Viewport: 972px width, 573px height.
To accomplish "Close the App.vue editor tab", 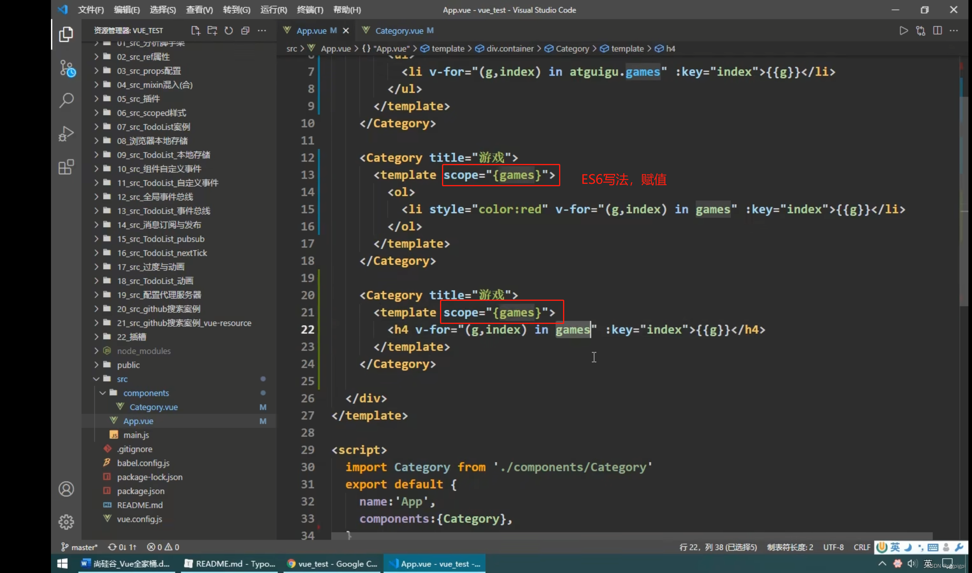I will click(346, 31).
